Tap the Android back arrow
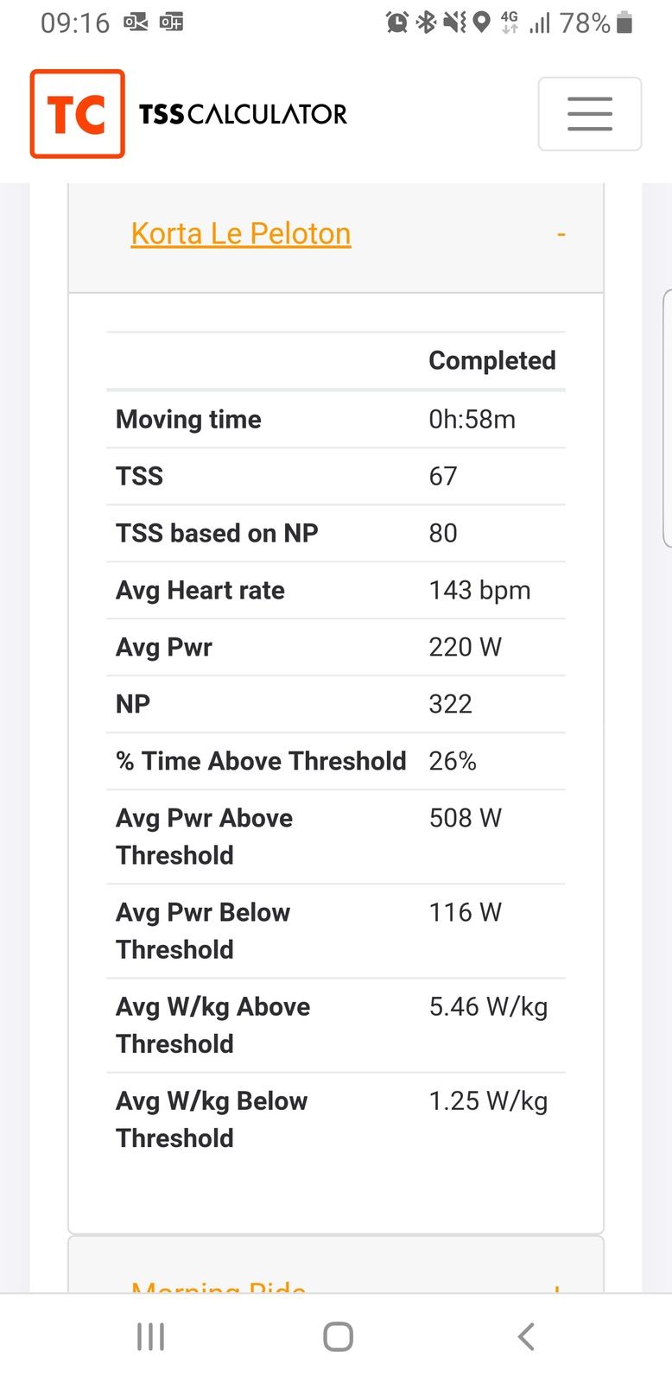 [x=526, y=1336]
